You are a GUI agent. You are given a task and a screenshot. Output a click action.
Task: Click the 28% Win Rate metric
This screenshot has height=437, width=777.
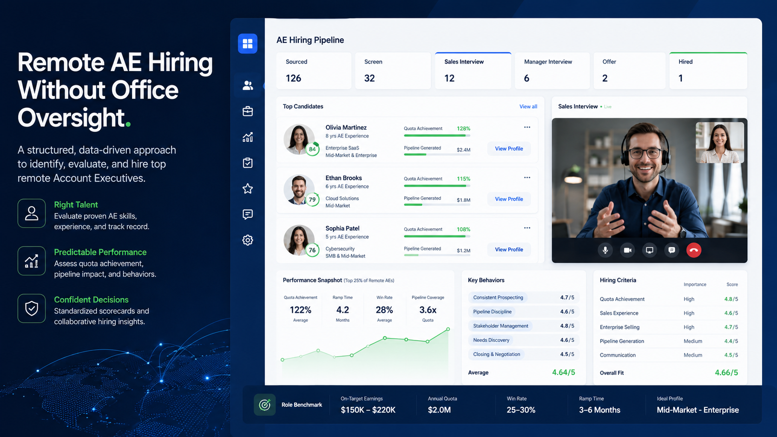click(384, 310)
